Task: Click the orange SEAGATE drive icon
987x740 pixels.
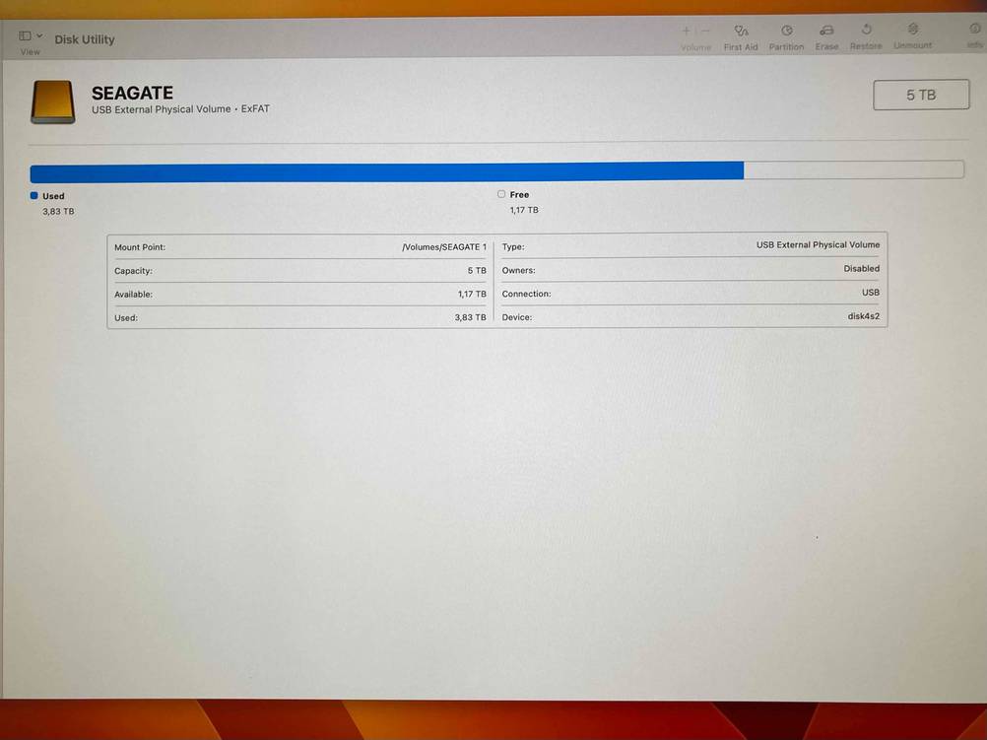Action: 52,101
